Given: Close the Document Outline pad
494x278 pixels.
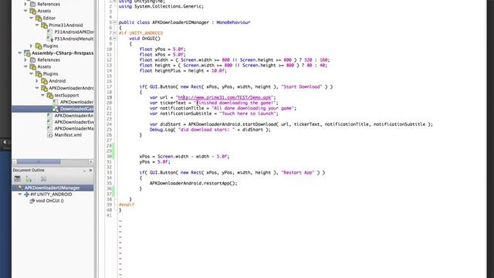Looking at the screenshot, I should point(90,170).
